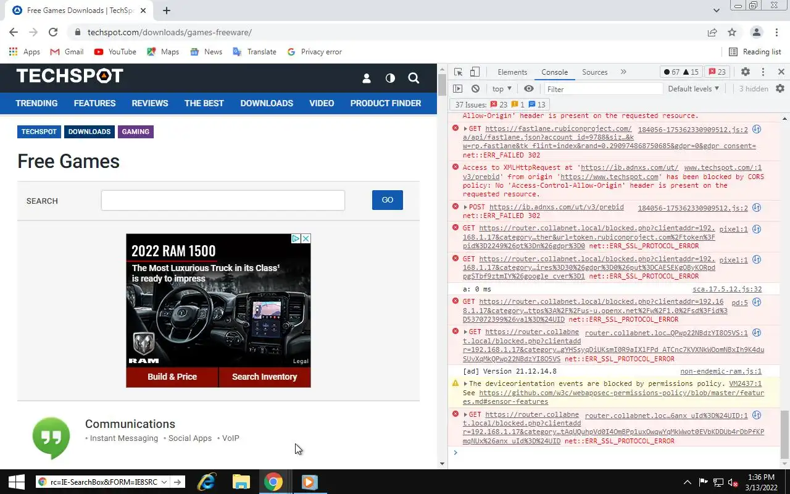Open Internet Explorer from the taskbar
This screenshot has height=494, width=790.
pyautogui.click(x=206, y=482)
